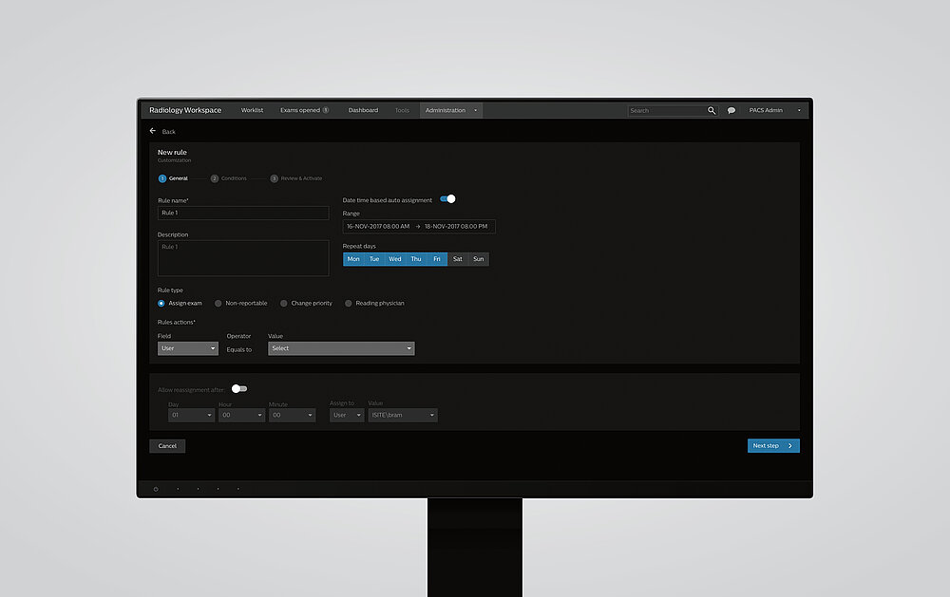Click the Exams opened count badge

click(325, 110)
